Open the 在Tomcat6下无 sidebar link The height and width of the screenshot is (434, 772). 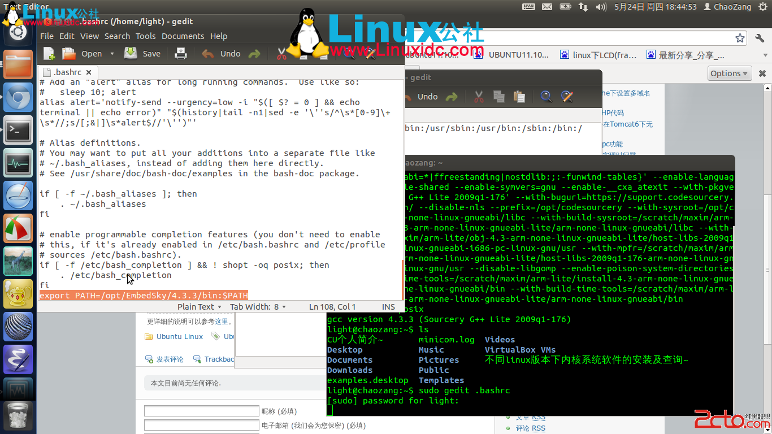point(627,124)
